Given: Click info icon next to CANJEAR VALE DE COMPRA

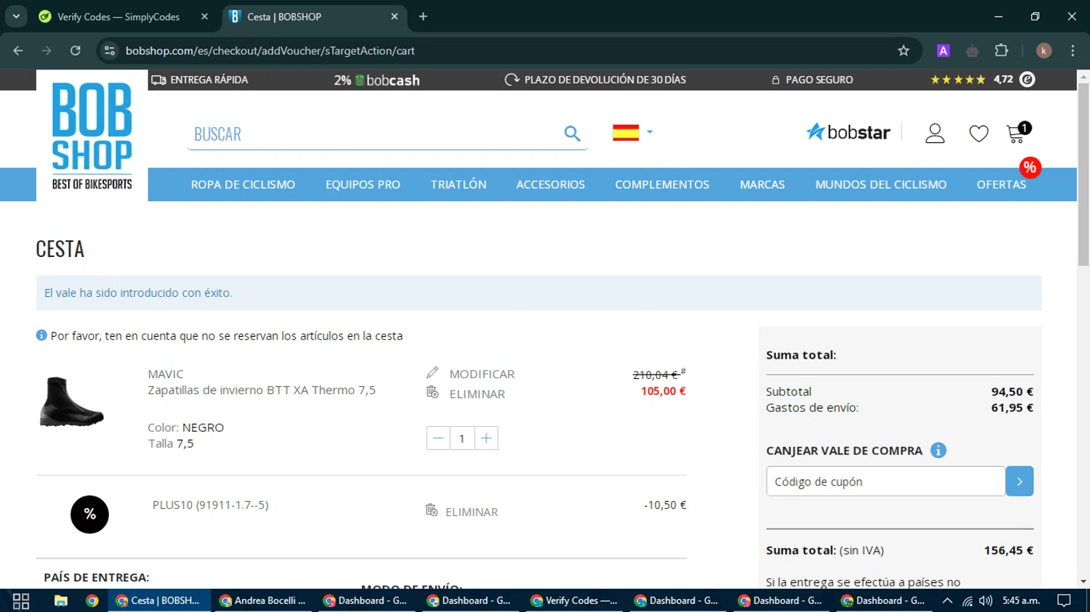Looking at the screenshot, I should click(x=938, y=450).
